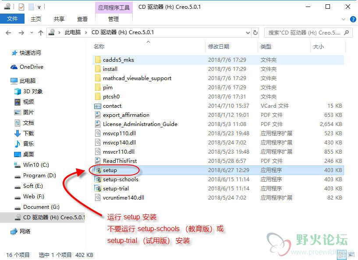Select the Document (G:) drive
This screenshot has height=260, width=358.
pyautogui.click(x=41, y=207)
